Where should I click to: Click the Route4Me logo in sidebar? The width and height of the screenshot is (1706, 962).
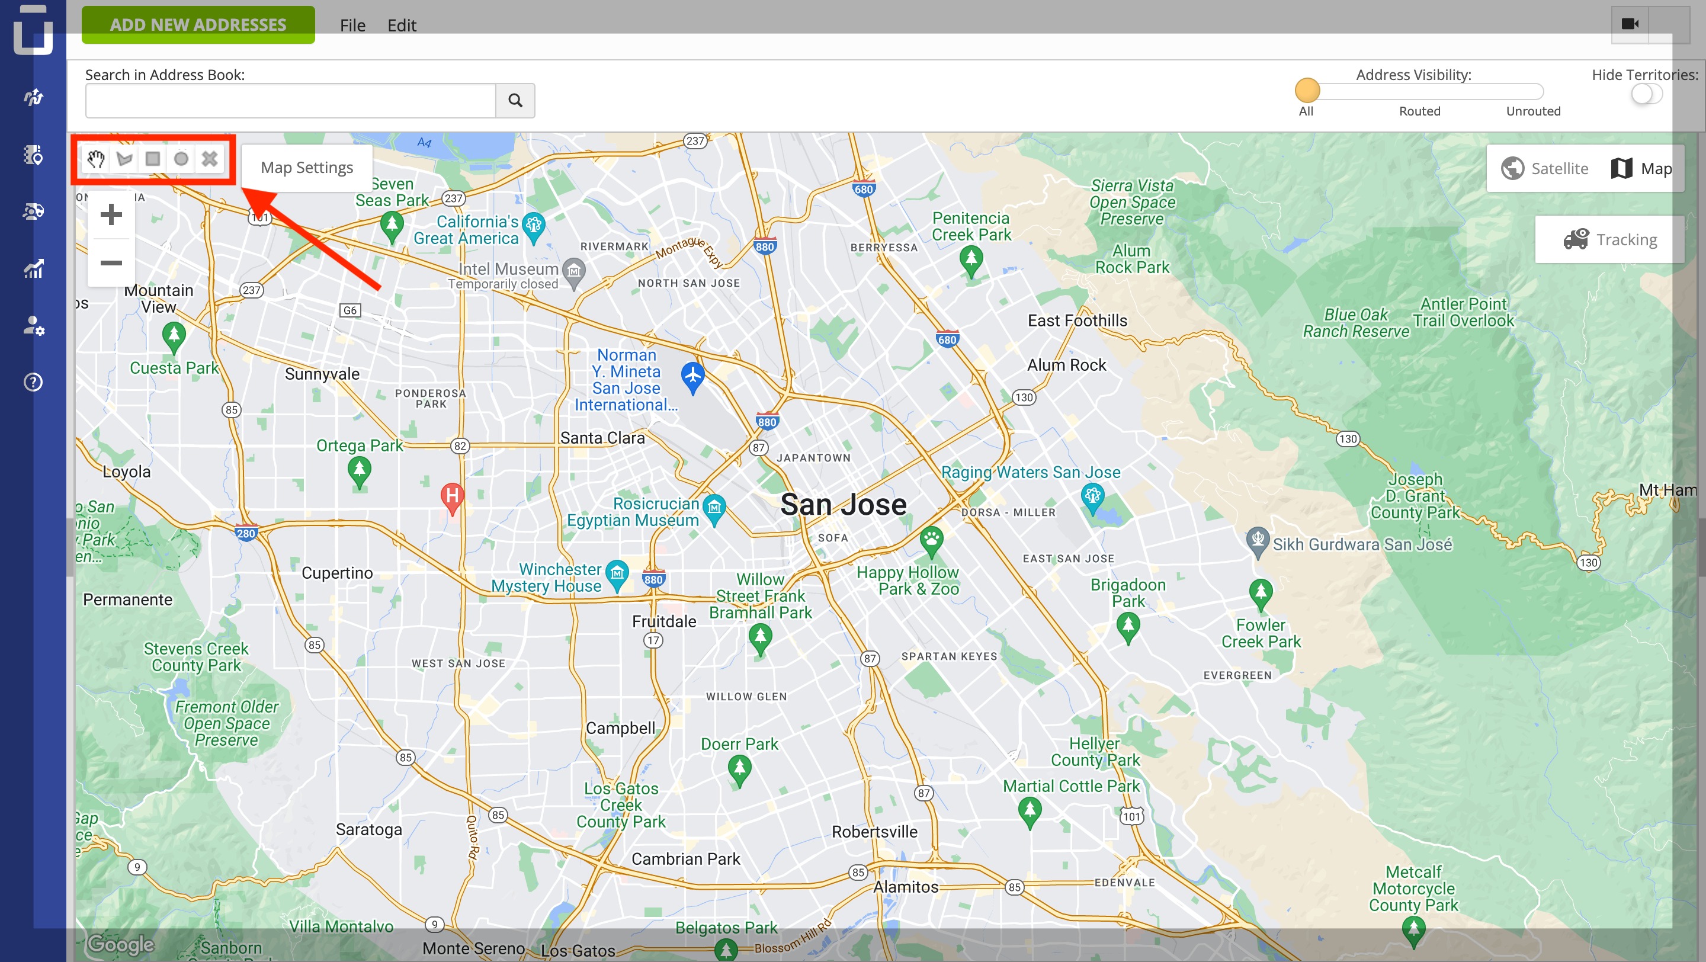click(x=33, y=30)
